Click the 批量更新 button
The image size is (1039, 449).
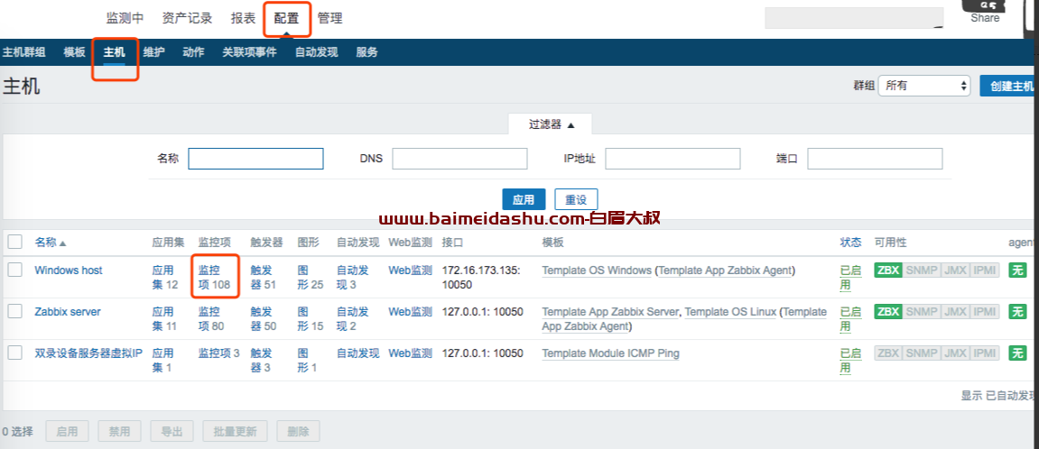235,431
